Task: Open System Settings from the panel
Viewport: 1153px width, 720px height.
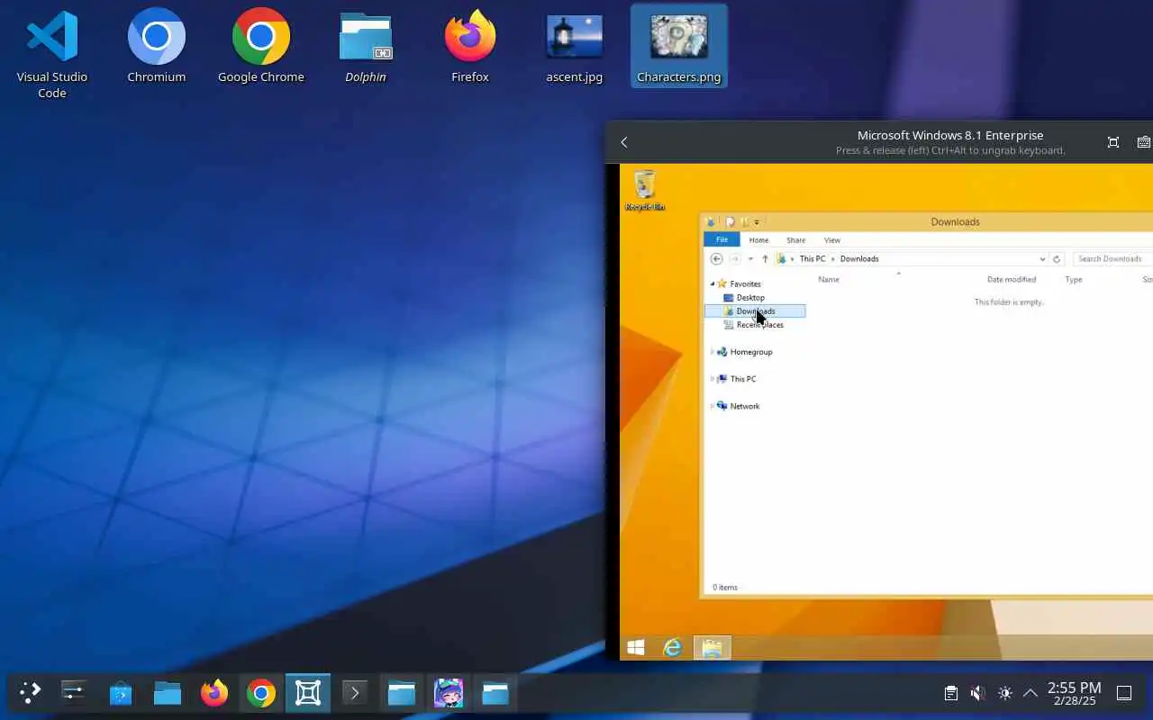Action: [x=73, y=693]
